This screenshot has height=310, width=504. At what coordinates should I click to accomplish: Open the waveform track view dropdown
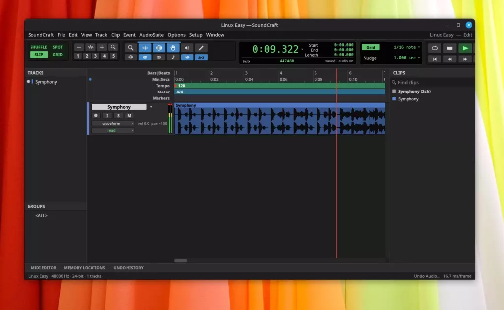point(113,124)
